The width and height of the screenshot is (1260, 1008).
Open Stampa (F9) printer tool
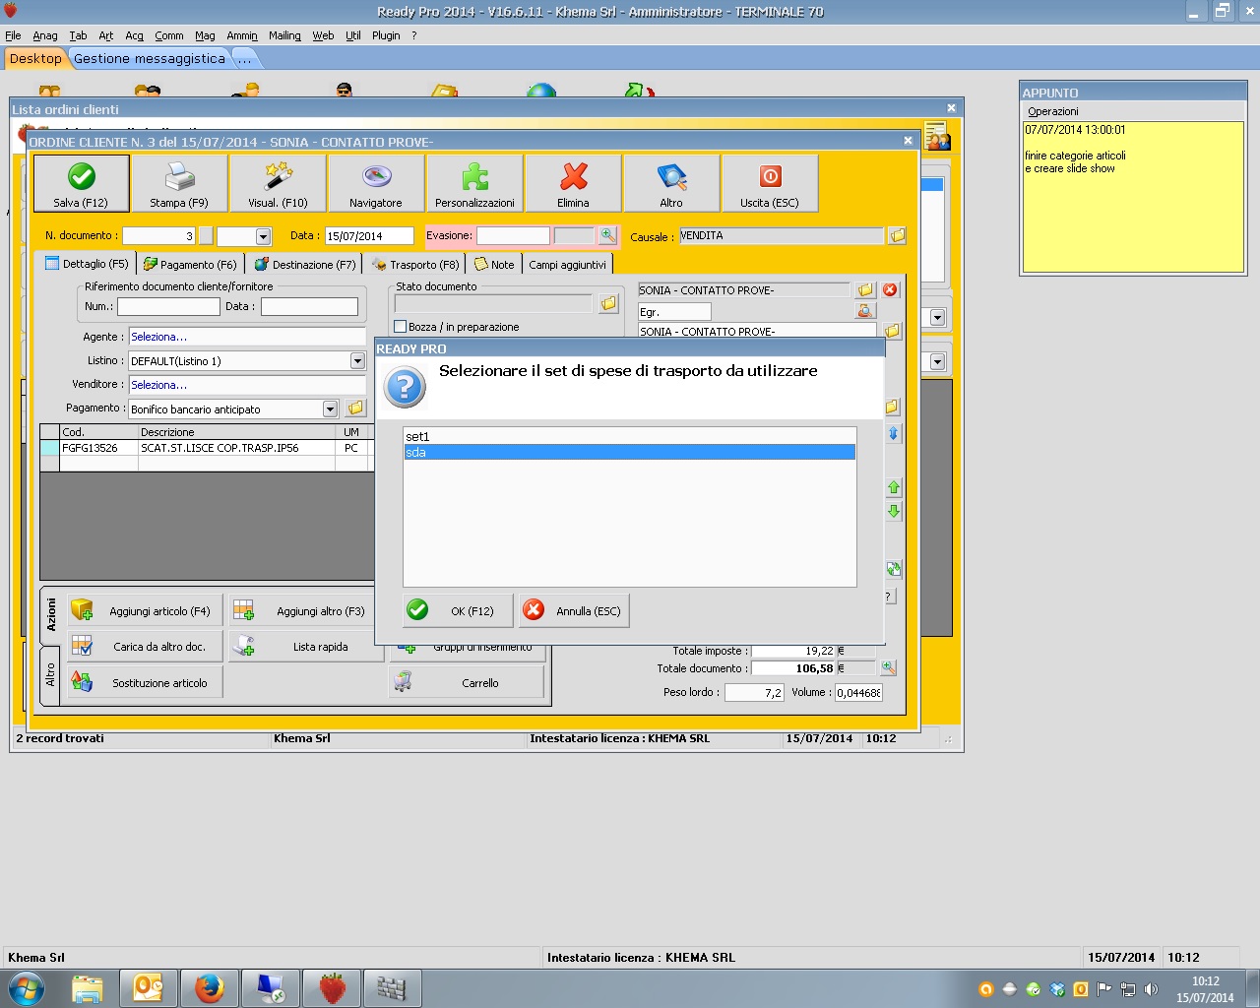coord(179,183)
